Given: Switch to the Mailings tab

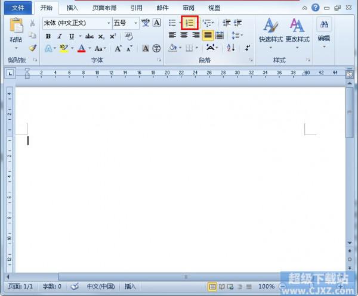Looking at the screenshot, I should click(162, 8).
